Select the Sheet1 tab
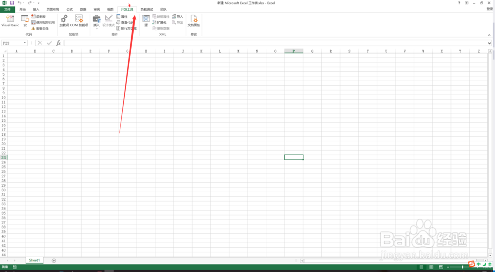Image resolution: width=495 pixels, height=272 pixels. coord(35,260)
